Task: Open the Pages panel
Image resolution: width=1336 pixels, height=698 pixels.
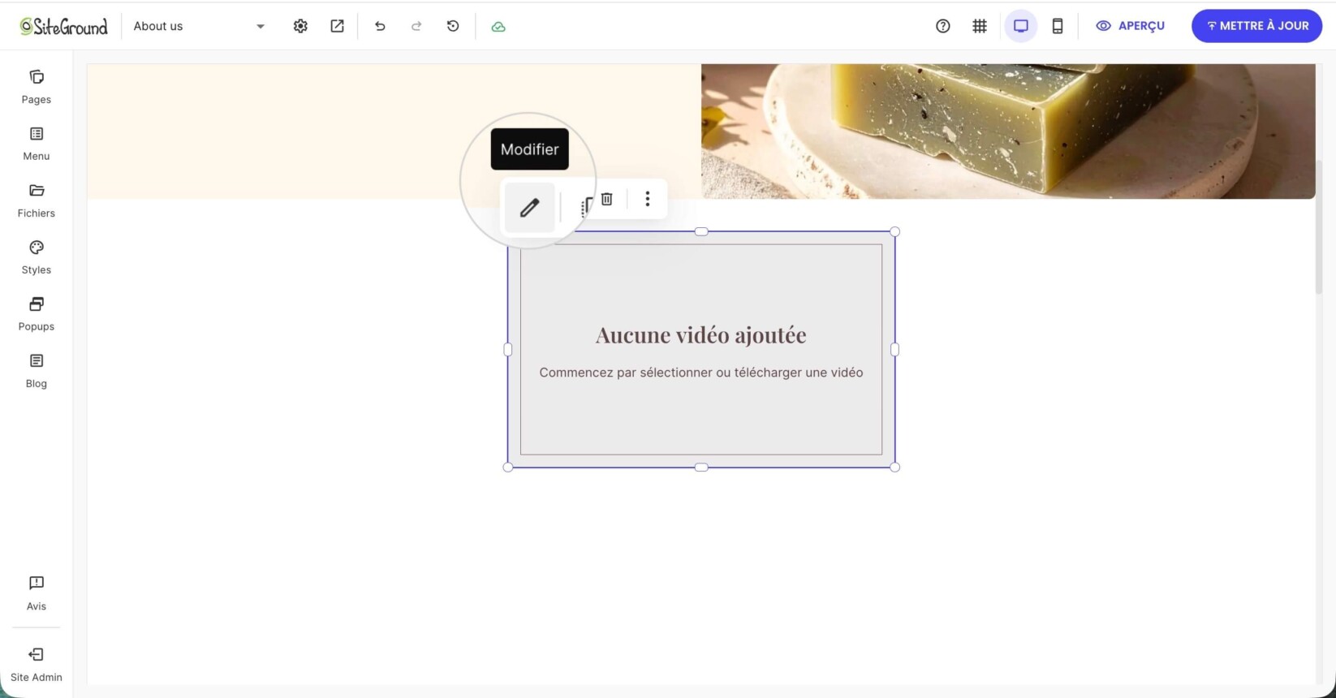Action: click(36, 87)
